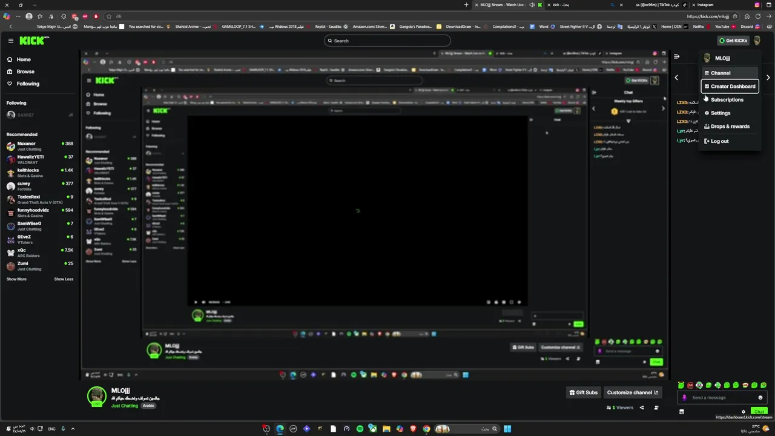
Task: Click the browser home icon near address bar
Action: (x=747, y=16)
